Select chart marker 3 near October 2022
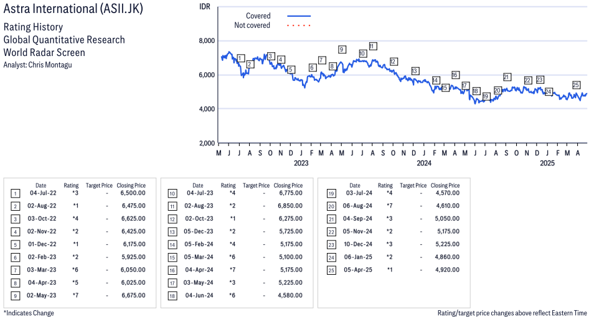 tap(270, 57)
